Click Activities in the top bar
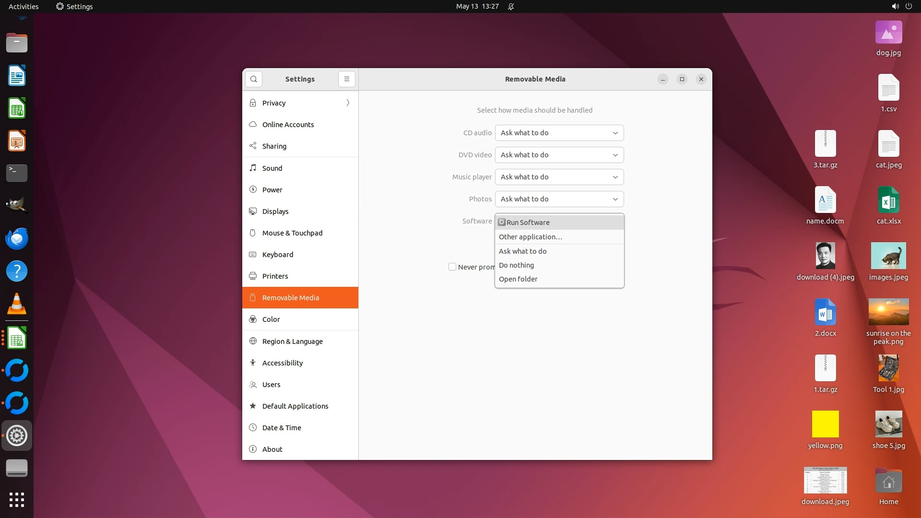Viewport: 921px width, 518px height. click(24, 6)
